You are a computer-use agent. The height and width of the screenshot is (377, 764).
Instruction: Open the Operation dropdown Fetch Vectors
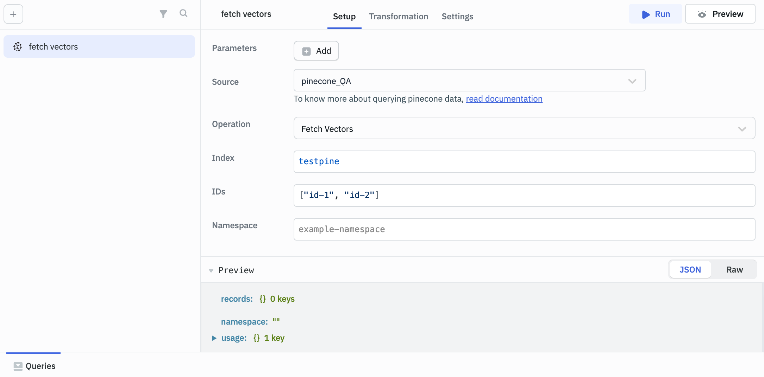tap(524, 128)
